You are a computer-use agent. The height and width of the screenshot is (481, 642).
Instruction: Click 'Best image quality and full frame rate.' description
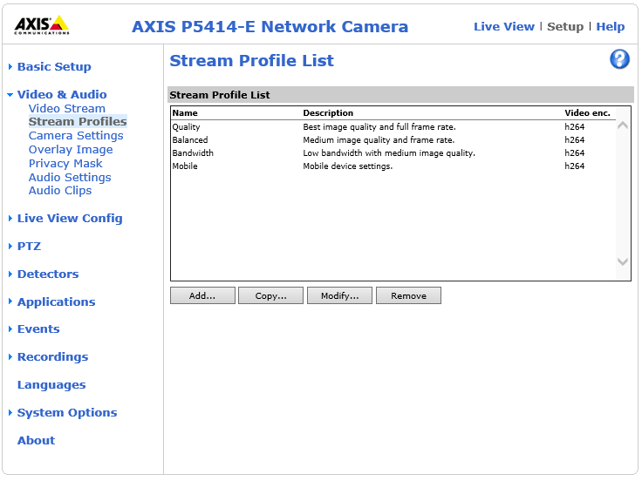[379, 127]
